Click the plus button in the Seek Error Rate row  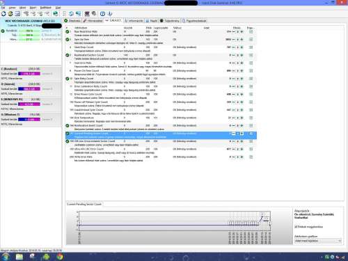click(242, 63)
